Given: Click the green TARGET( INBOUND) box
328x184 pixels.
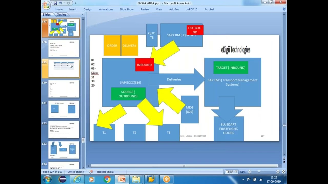Looking at the screenshot, I should coord(231,67).
